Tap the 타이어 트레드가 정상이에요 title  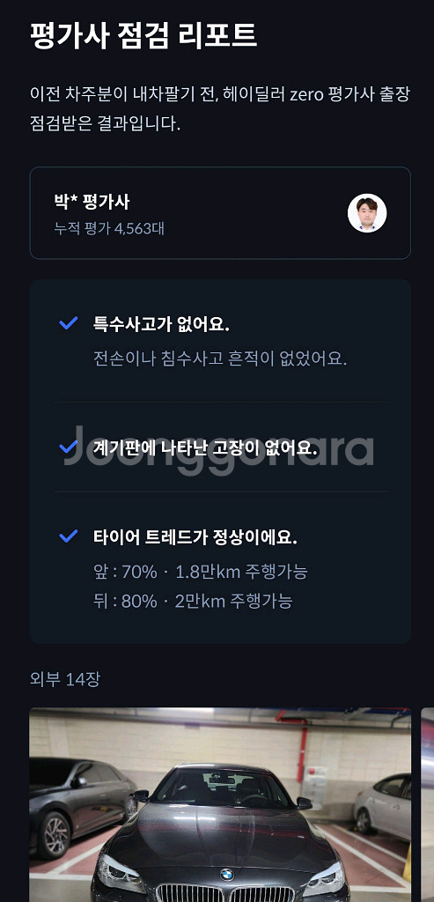[x=195, y=537]
